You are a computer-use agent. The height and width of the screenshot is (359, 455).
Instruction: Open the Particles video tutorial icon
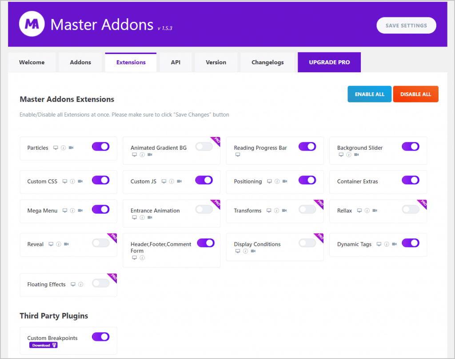71,148
